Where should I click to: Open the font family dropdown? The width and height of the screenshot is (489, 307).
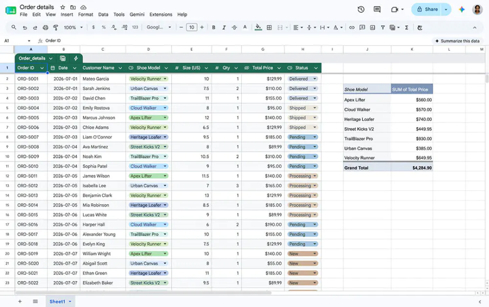point(159,27)
